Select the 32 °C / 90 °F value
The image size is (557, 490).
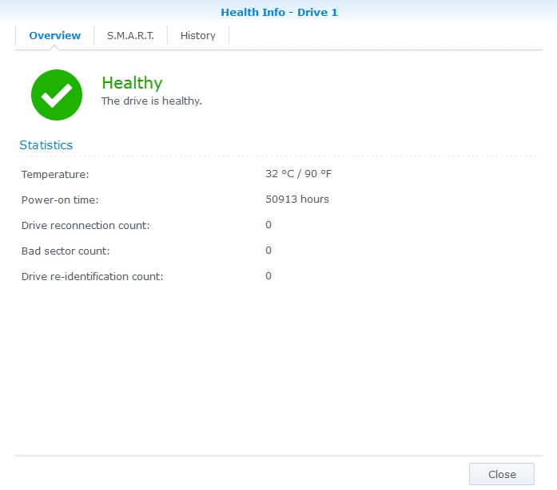click(x=298, y=174)
